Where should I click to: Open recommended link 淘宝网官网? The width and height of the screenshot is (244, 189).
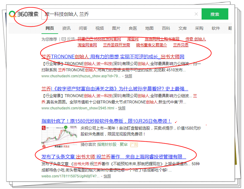(87, 45)
